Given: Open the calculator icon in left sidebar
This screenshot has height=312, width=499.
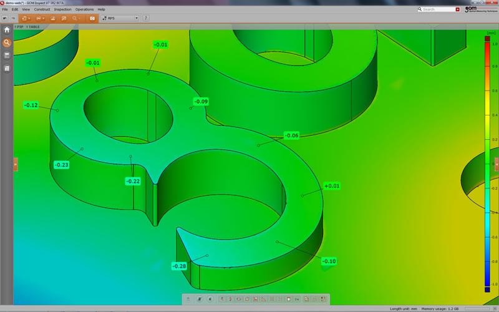Looking at the screenshot, I should (x=7, y=56).
